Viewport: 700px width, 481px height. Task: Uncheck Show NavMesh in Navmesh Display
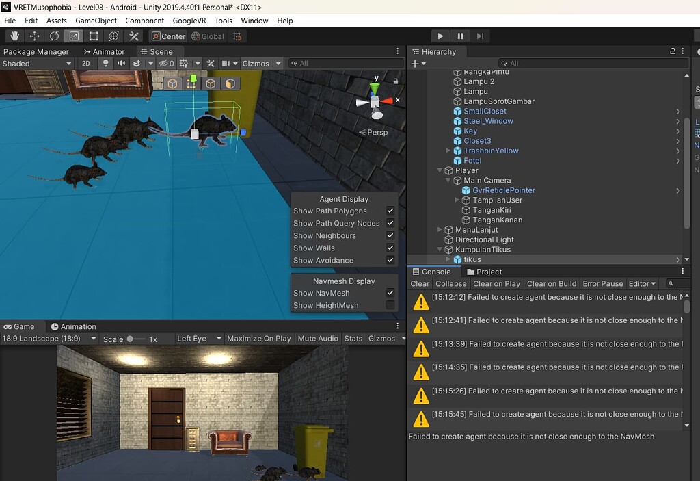[390, 291]
